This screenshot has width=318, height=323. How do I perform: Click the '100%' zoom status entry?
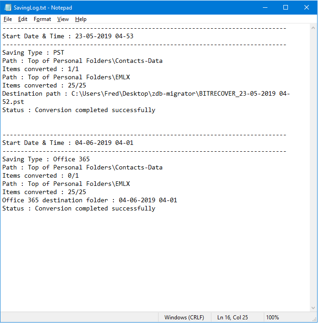tap(272, 318)
